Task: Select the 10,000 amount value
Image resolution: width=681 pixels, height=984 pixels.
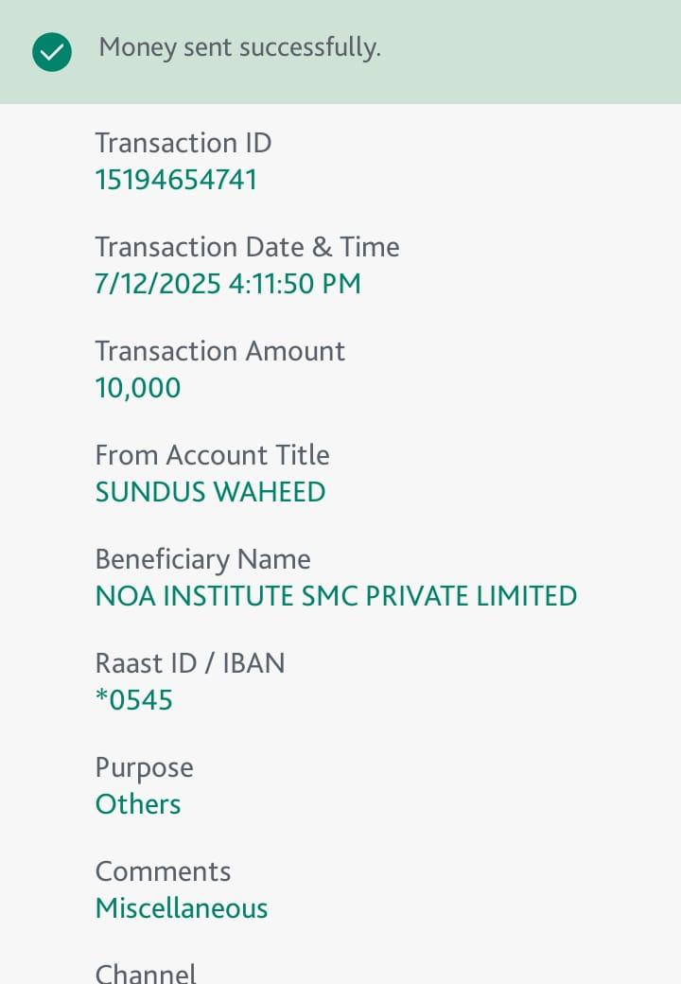Action: click(x=138, y=388)
